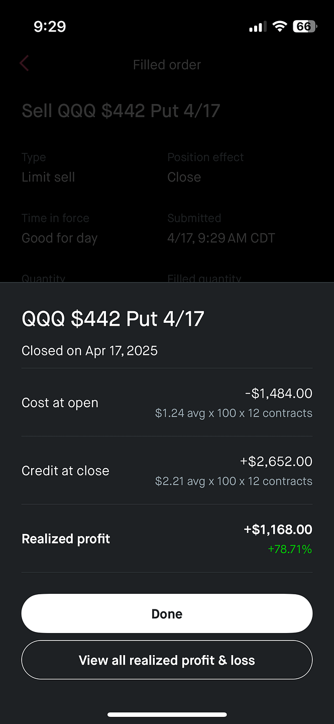Tap the +78.71% green percentage
Viewport: 334px width, 724px height.
[290, 549]
